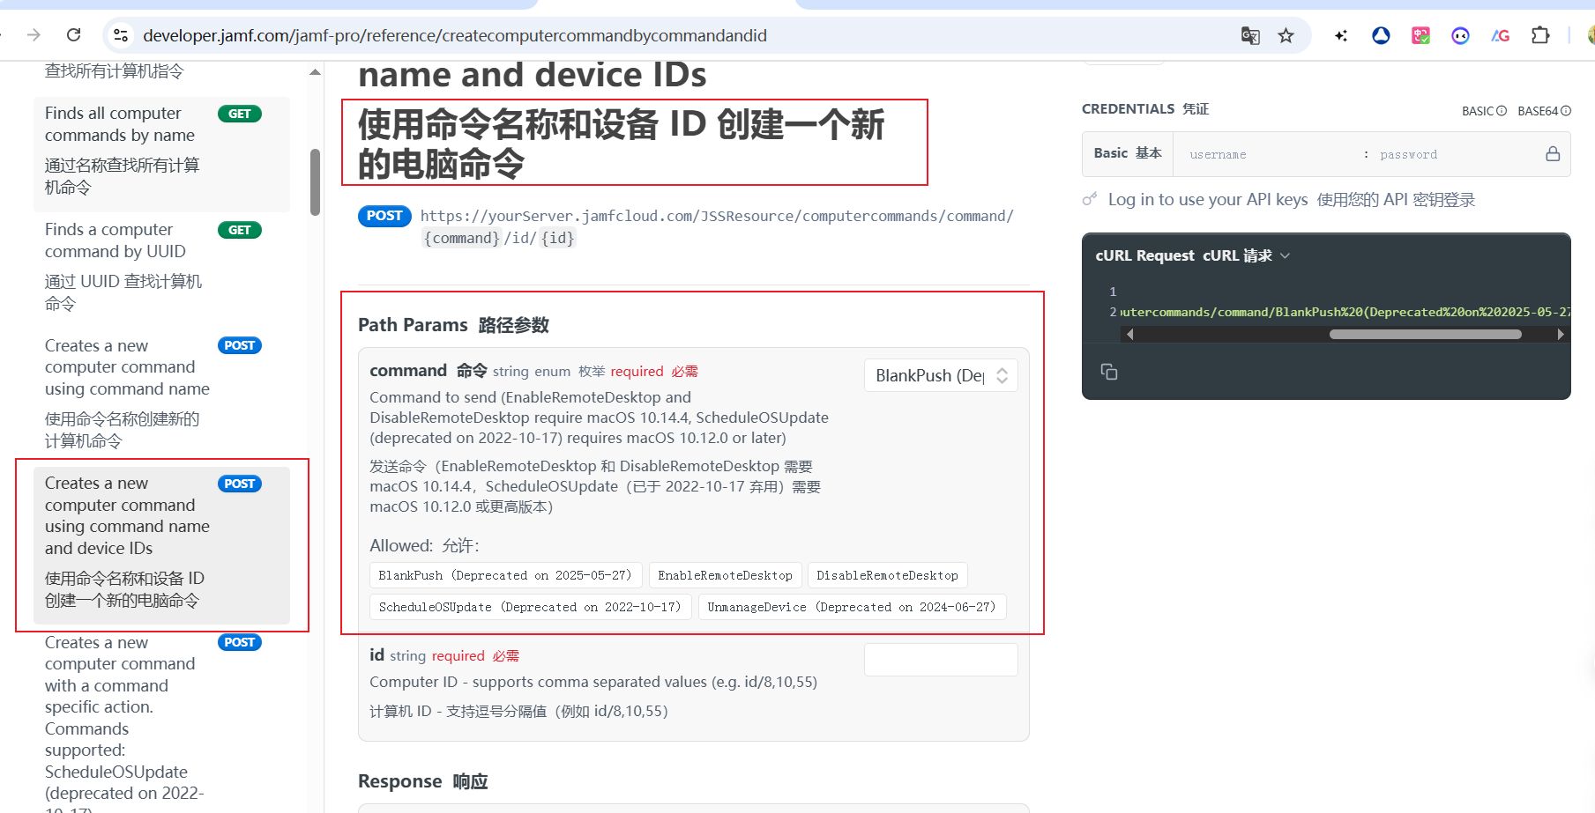
Task: Select BASE64 credentials type
Action: pos(1544,111)
